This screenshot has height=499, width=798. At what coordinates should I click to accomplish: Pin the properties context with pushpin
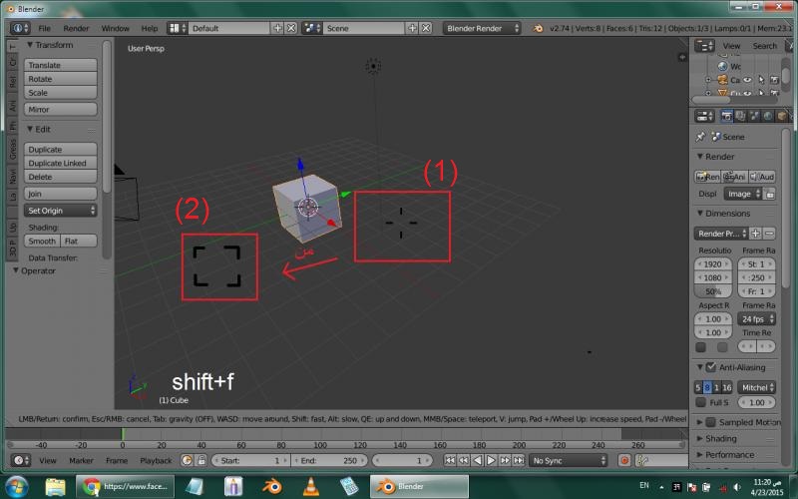click(x=701, y=137)
